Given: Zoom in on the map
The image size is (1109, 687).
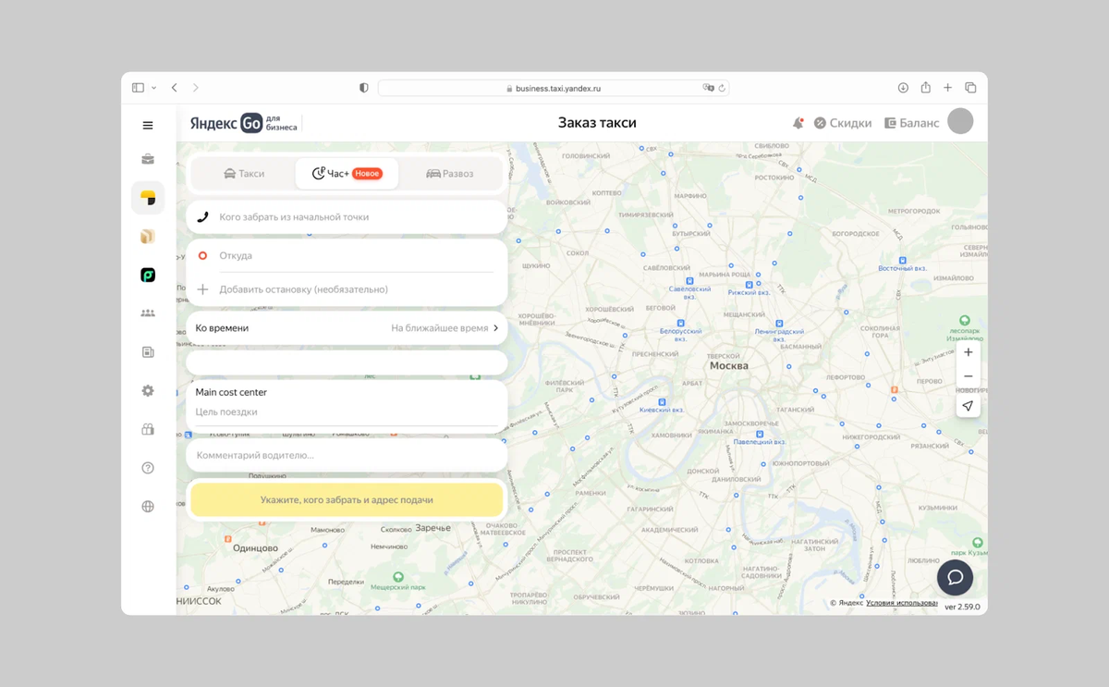Looking at the screenshot, I should coord(969,352).
